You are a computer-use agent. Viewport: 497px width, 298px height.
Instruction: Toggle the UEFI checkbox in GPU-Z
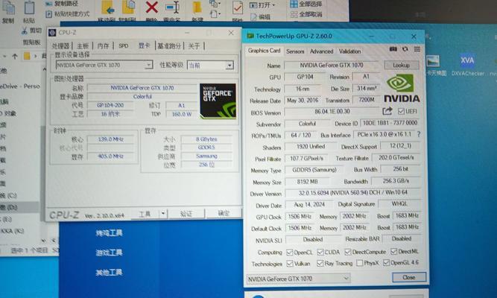(x=401, y=111)
